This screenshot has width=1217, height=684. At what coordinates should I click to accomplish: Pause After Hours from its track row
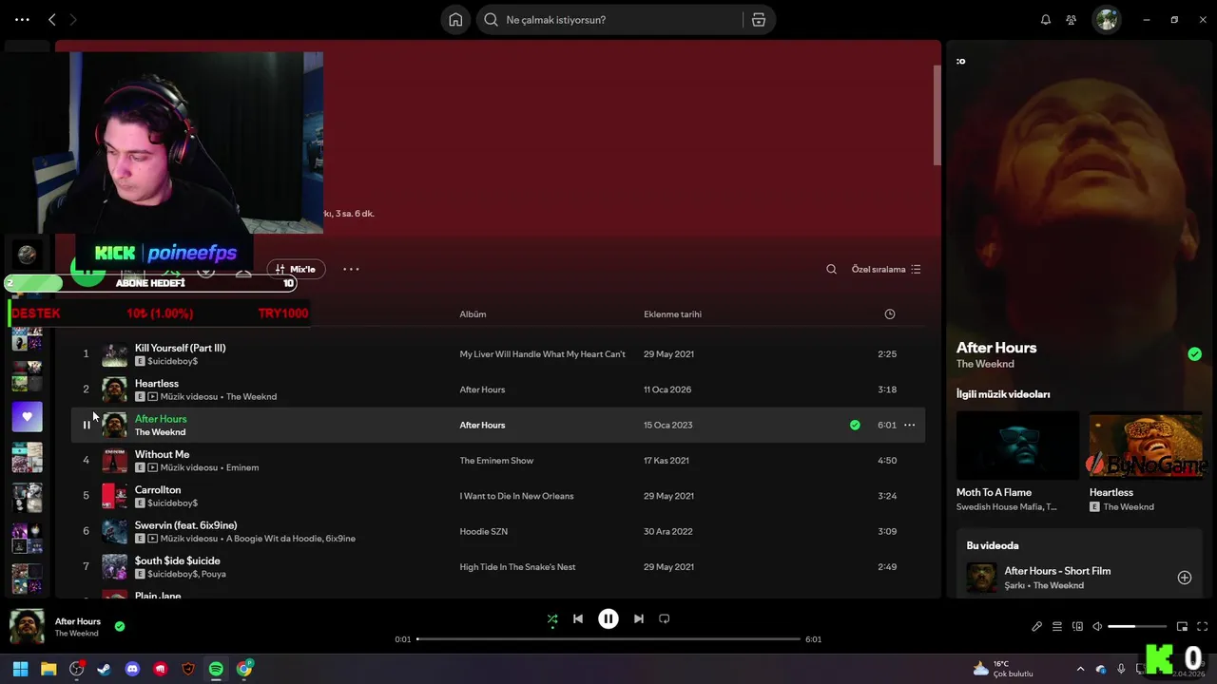tap(86, 425)
